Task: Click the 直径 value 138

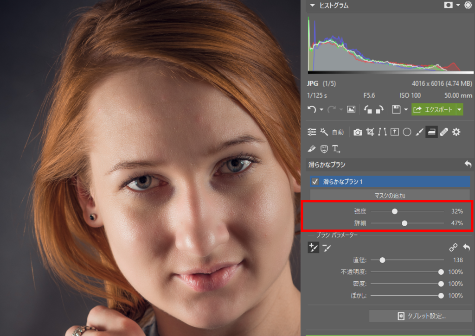Action: coord(458,260)
